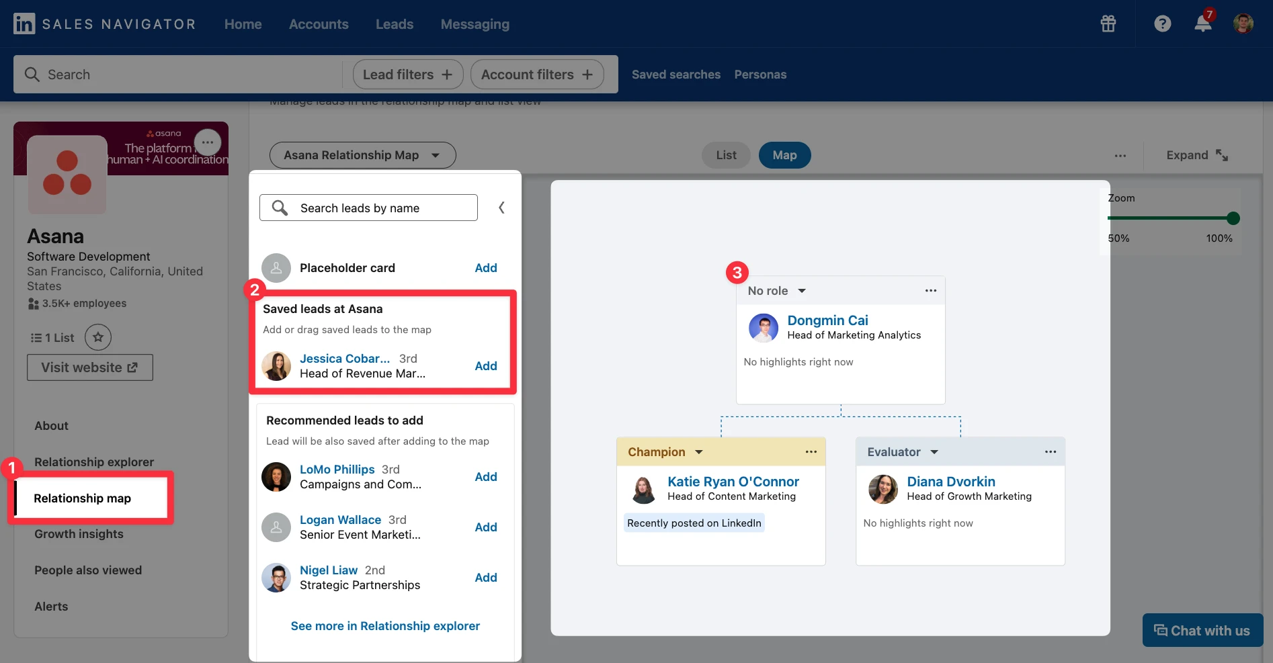Click the LinkedIn Sales Navigator logo
Image resolution: width=1273 pixels, height=663 pixels.
pos(104,24)
